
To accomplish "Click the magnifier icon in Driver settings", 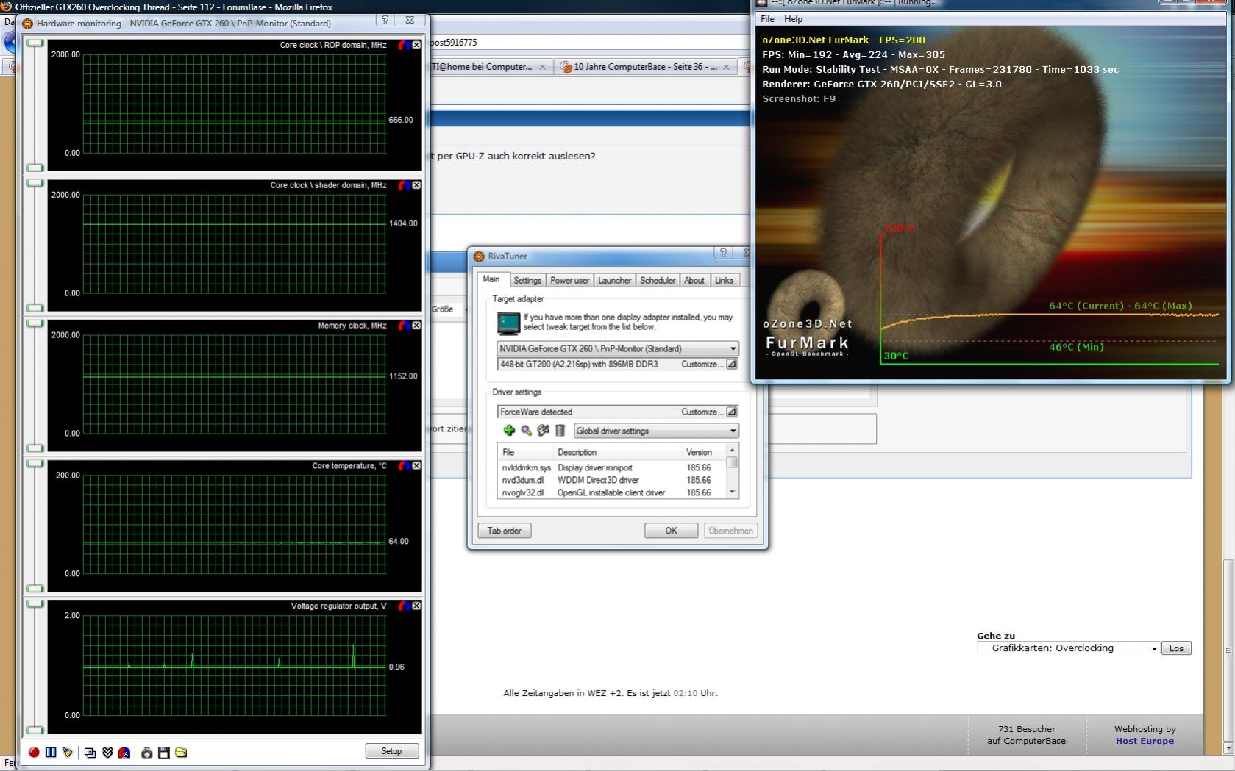I will 526,431.
